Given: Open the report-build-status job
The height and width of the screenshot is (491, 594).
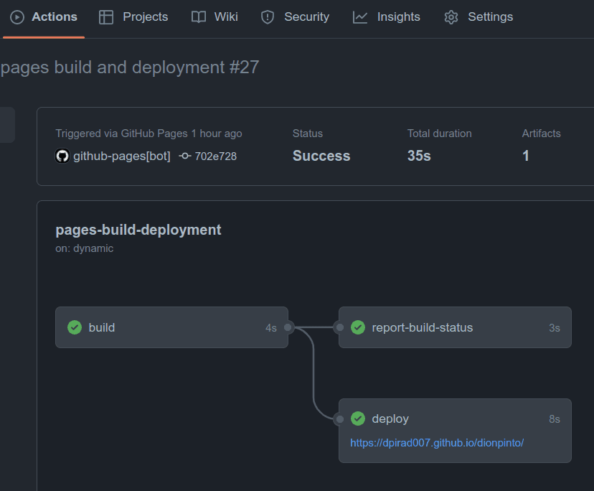Looking at the screenshot, I should click(455, 327).
